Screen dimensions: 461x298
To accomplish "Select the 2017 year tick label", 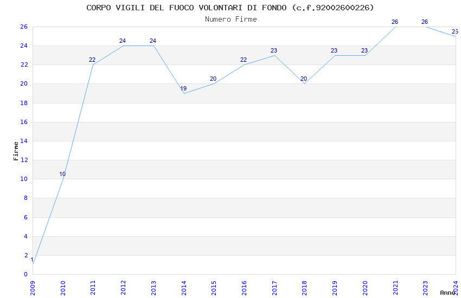I will pos(274,288).
